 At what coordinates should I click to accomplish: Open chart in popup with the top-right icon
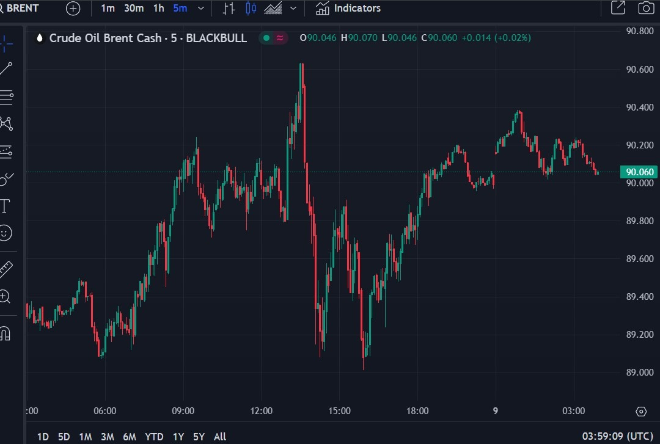tap(618, 8)
